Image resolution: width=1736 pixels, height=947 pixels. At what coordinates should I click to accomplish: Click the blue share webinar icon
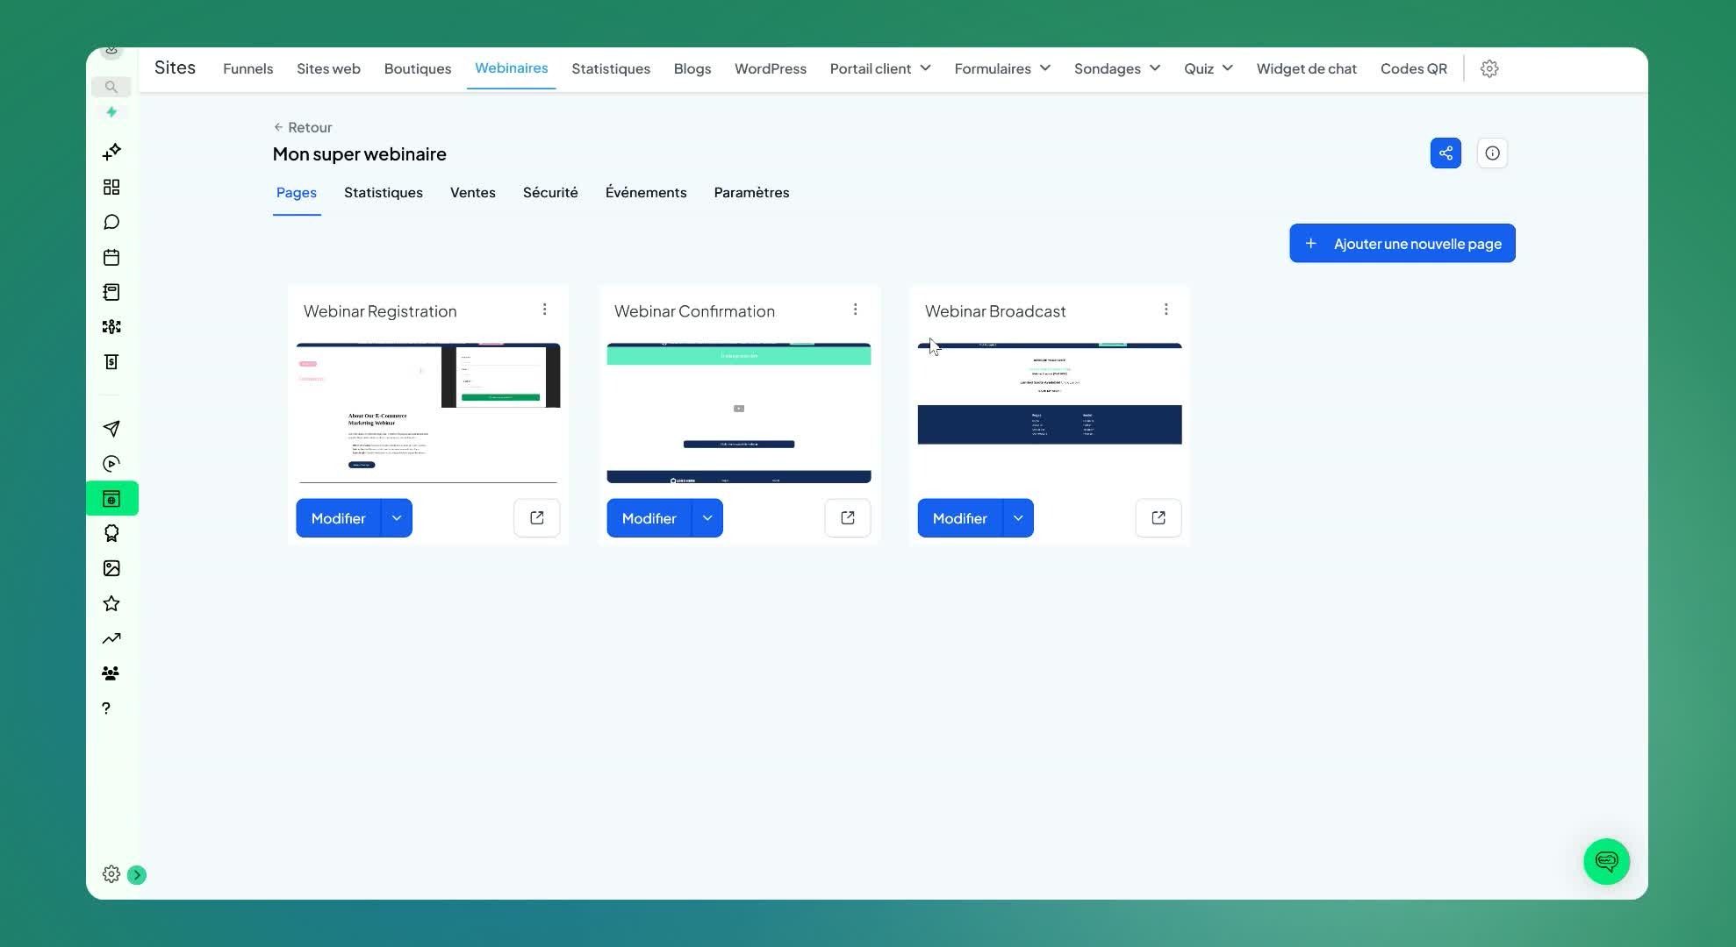click(1445, 153)
